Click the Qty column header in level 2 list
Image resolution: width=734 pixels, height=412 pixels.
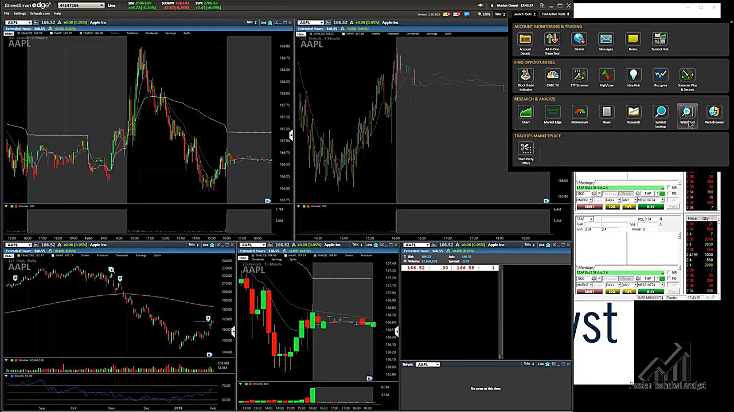(705, 219)
